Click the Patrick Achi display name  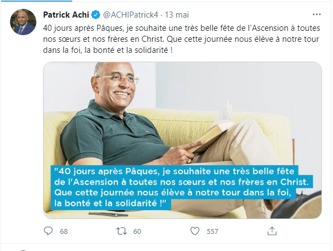pyautogui.click(x=66, y=15)
